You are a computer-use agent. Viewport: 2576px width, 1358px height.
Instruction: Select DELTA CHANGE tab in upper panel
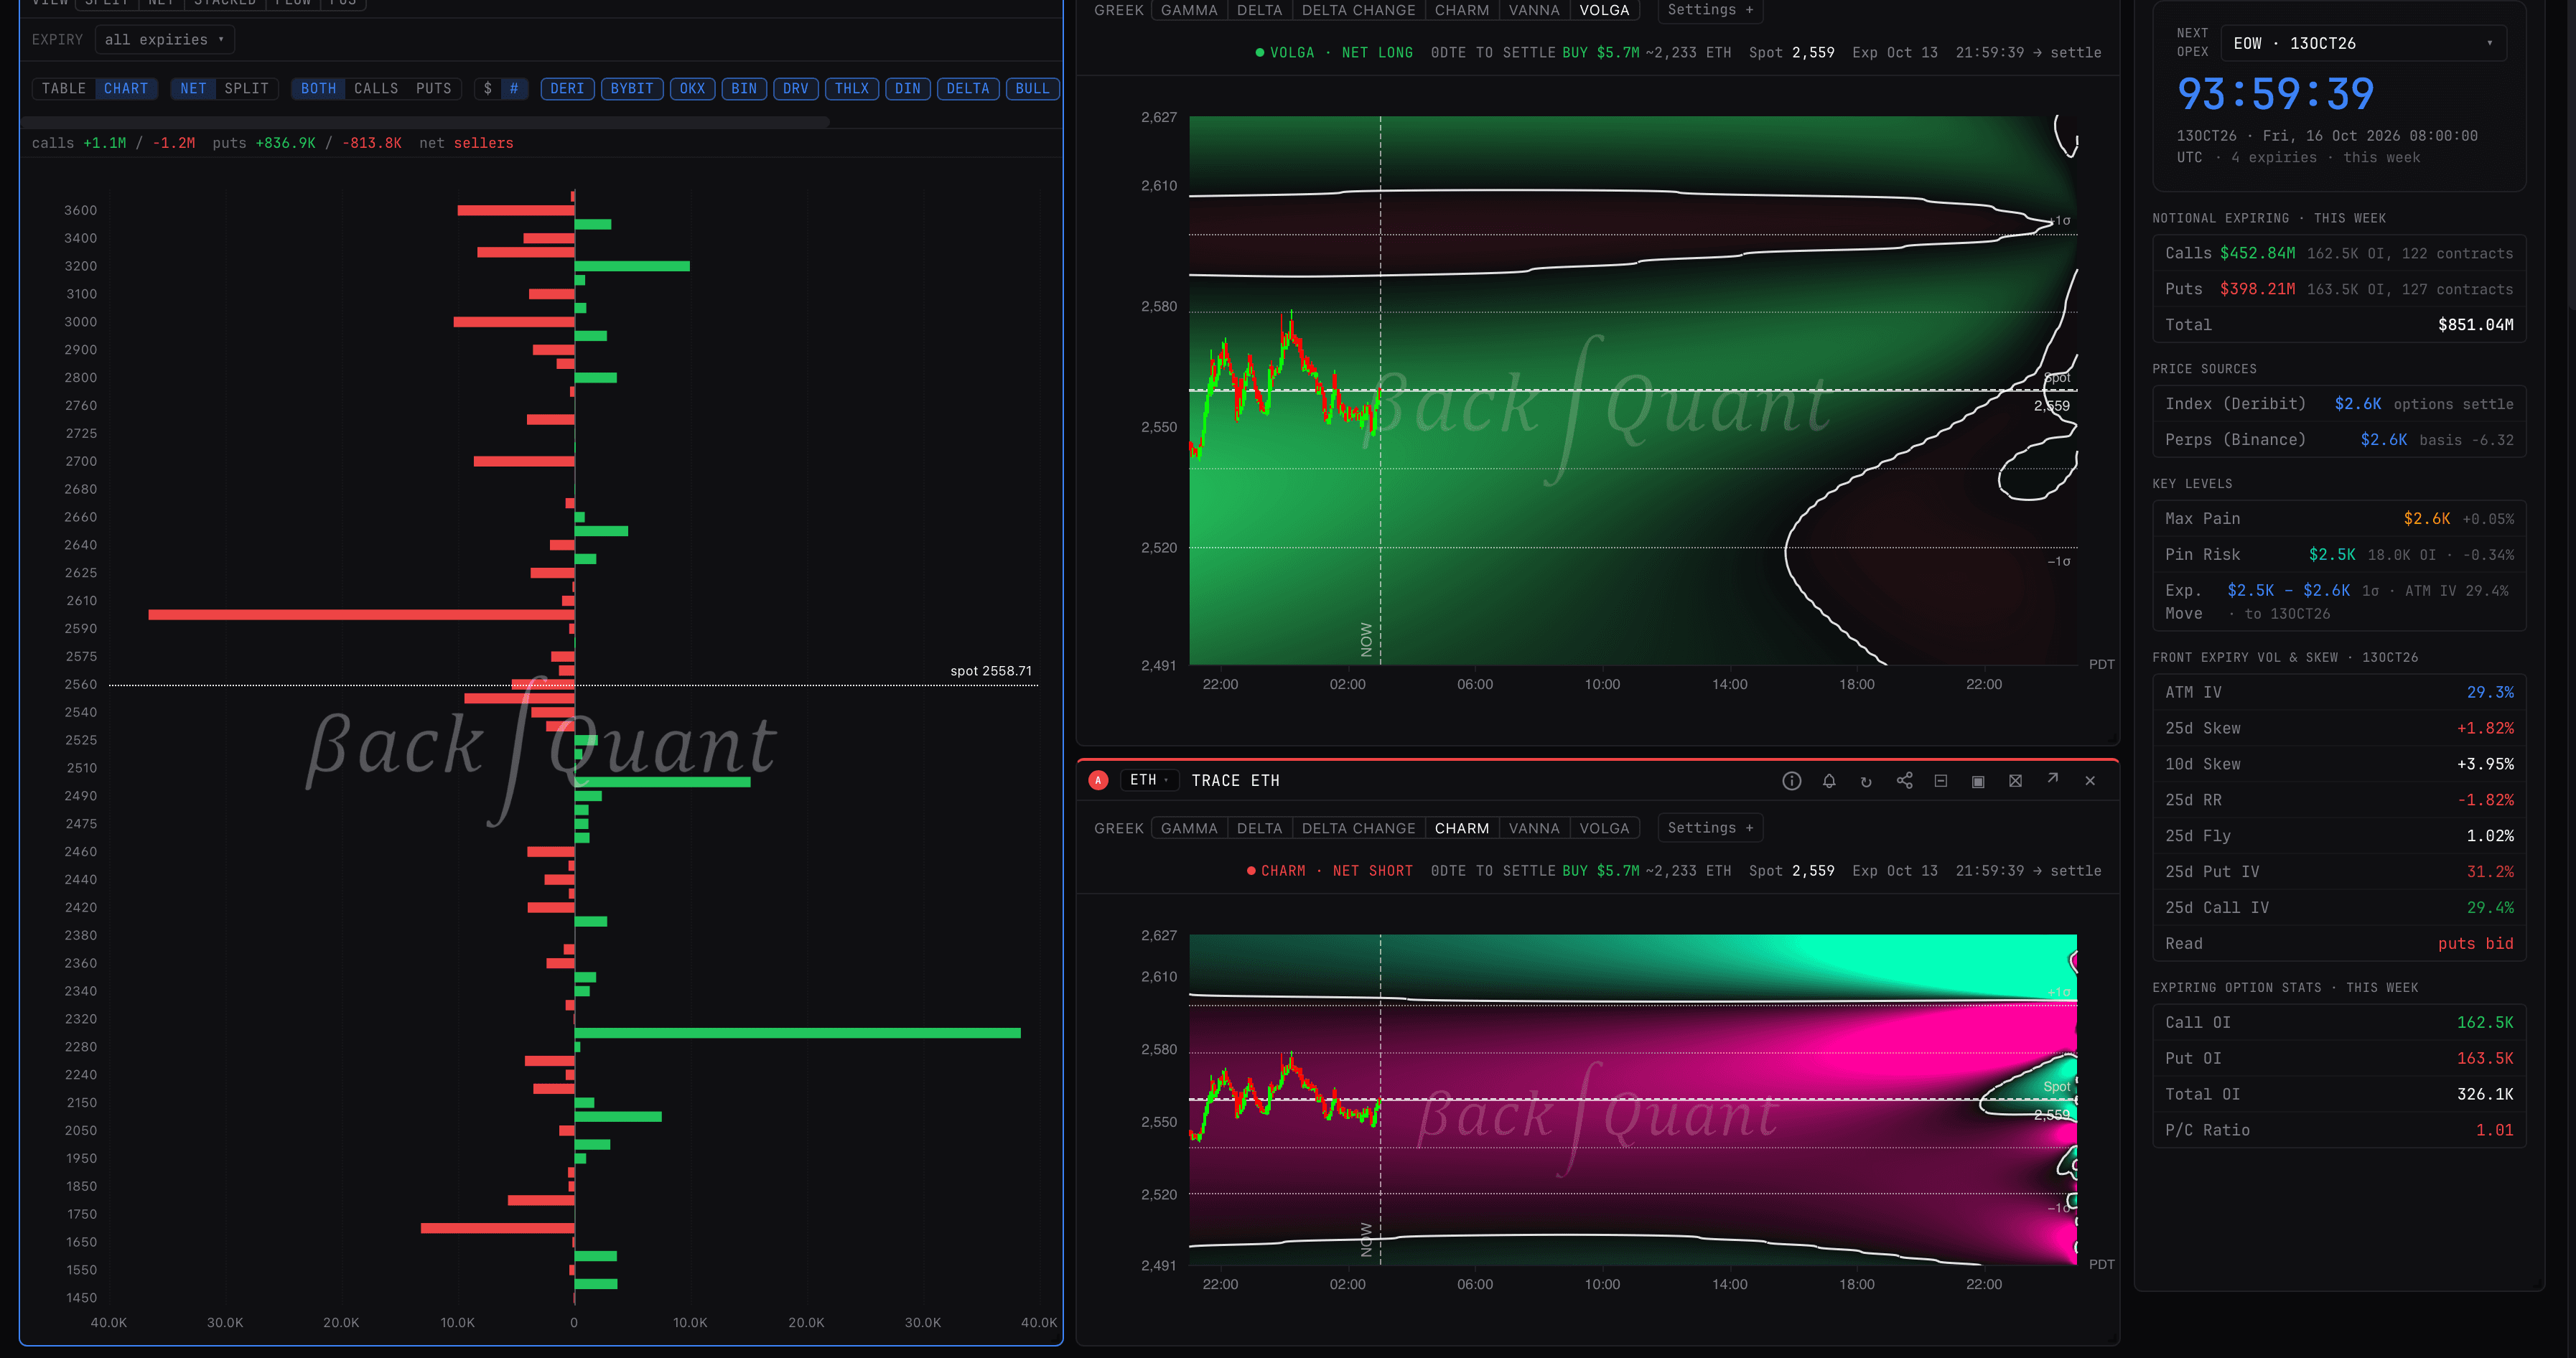click(x=1358, y=10)
